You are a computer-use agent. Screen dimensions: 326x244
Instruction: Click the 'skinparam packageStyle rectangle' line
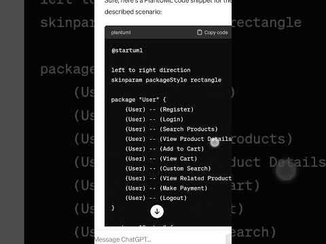(166, 80)
